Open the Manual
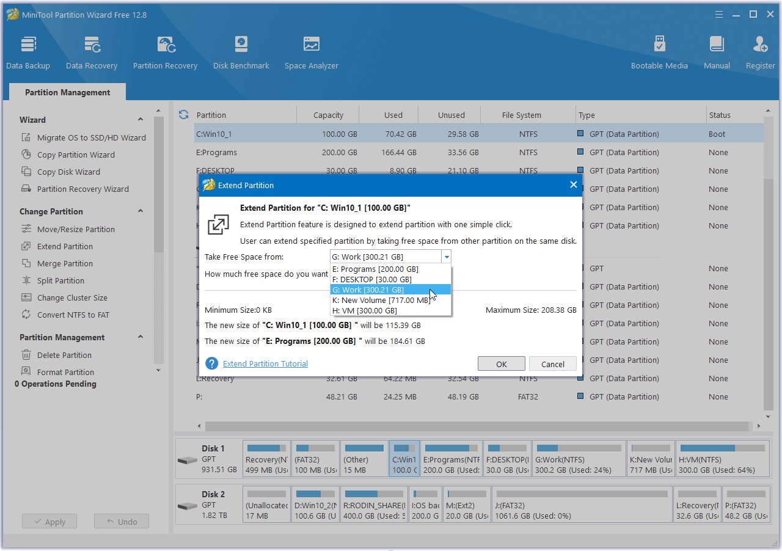This screenshot has width=782, height=551. [716, 51]
